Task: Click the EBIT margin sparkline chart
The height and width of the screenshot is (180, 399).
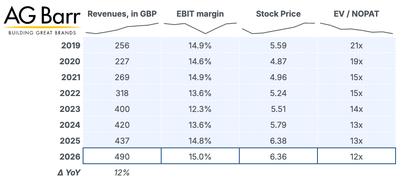Action: tap(200, 28)
